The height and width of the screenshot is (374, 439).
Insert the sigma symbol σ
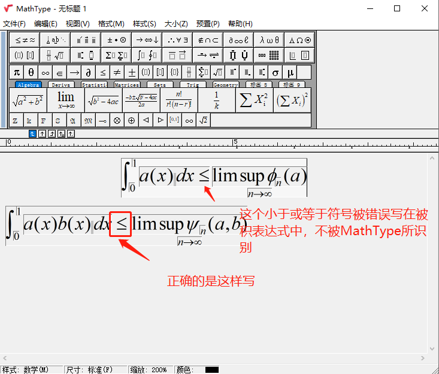(275, 73)
